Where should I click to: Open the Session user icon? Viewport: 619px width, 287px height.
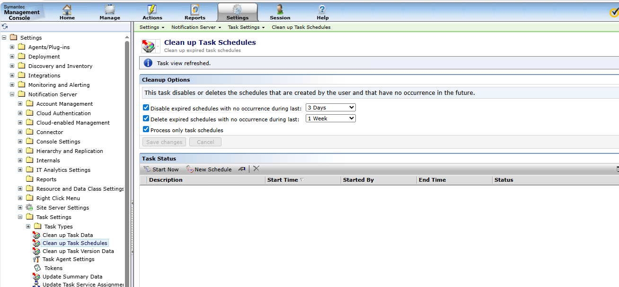tap(280, 9)
